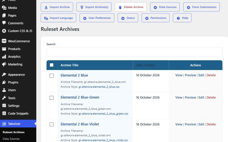Viewport: 228px width, 142px height.
Task: Delete the Elemental 2 Blue archive
Action: (x=211, y=75)
